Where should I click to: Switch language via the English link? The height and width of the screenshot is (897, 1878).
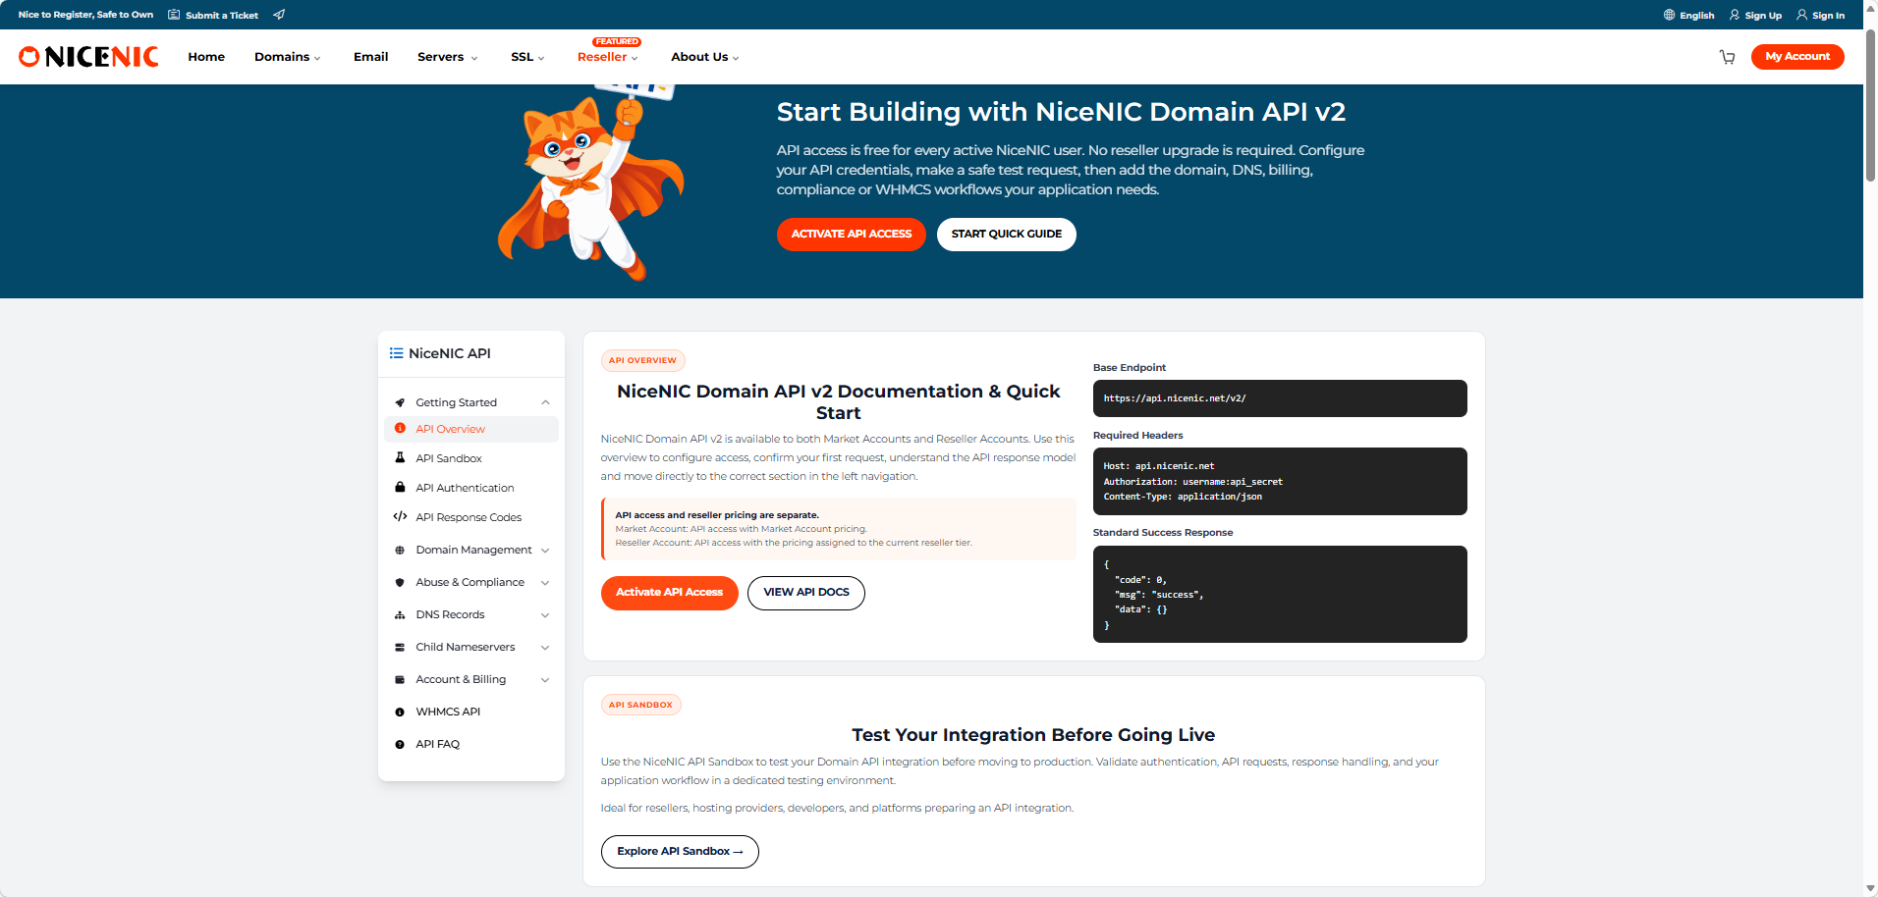coord(1696,16)
